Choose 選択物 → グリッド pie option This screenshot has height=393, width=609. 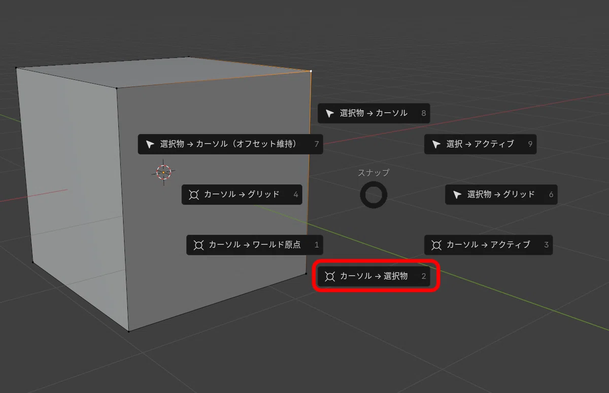tap(501, 194)
